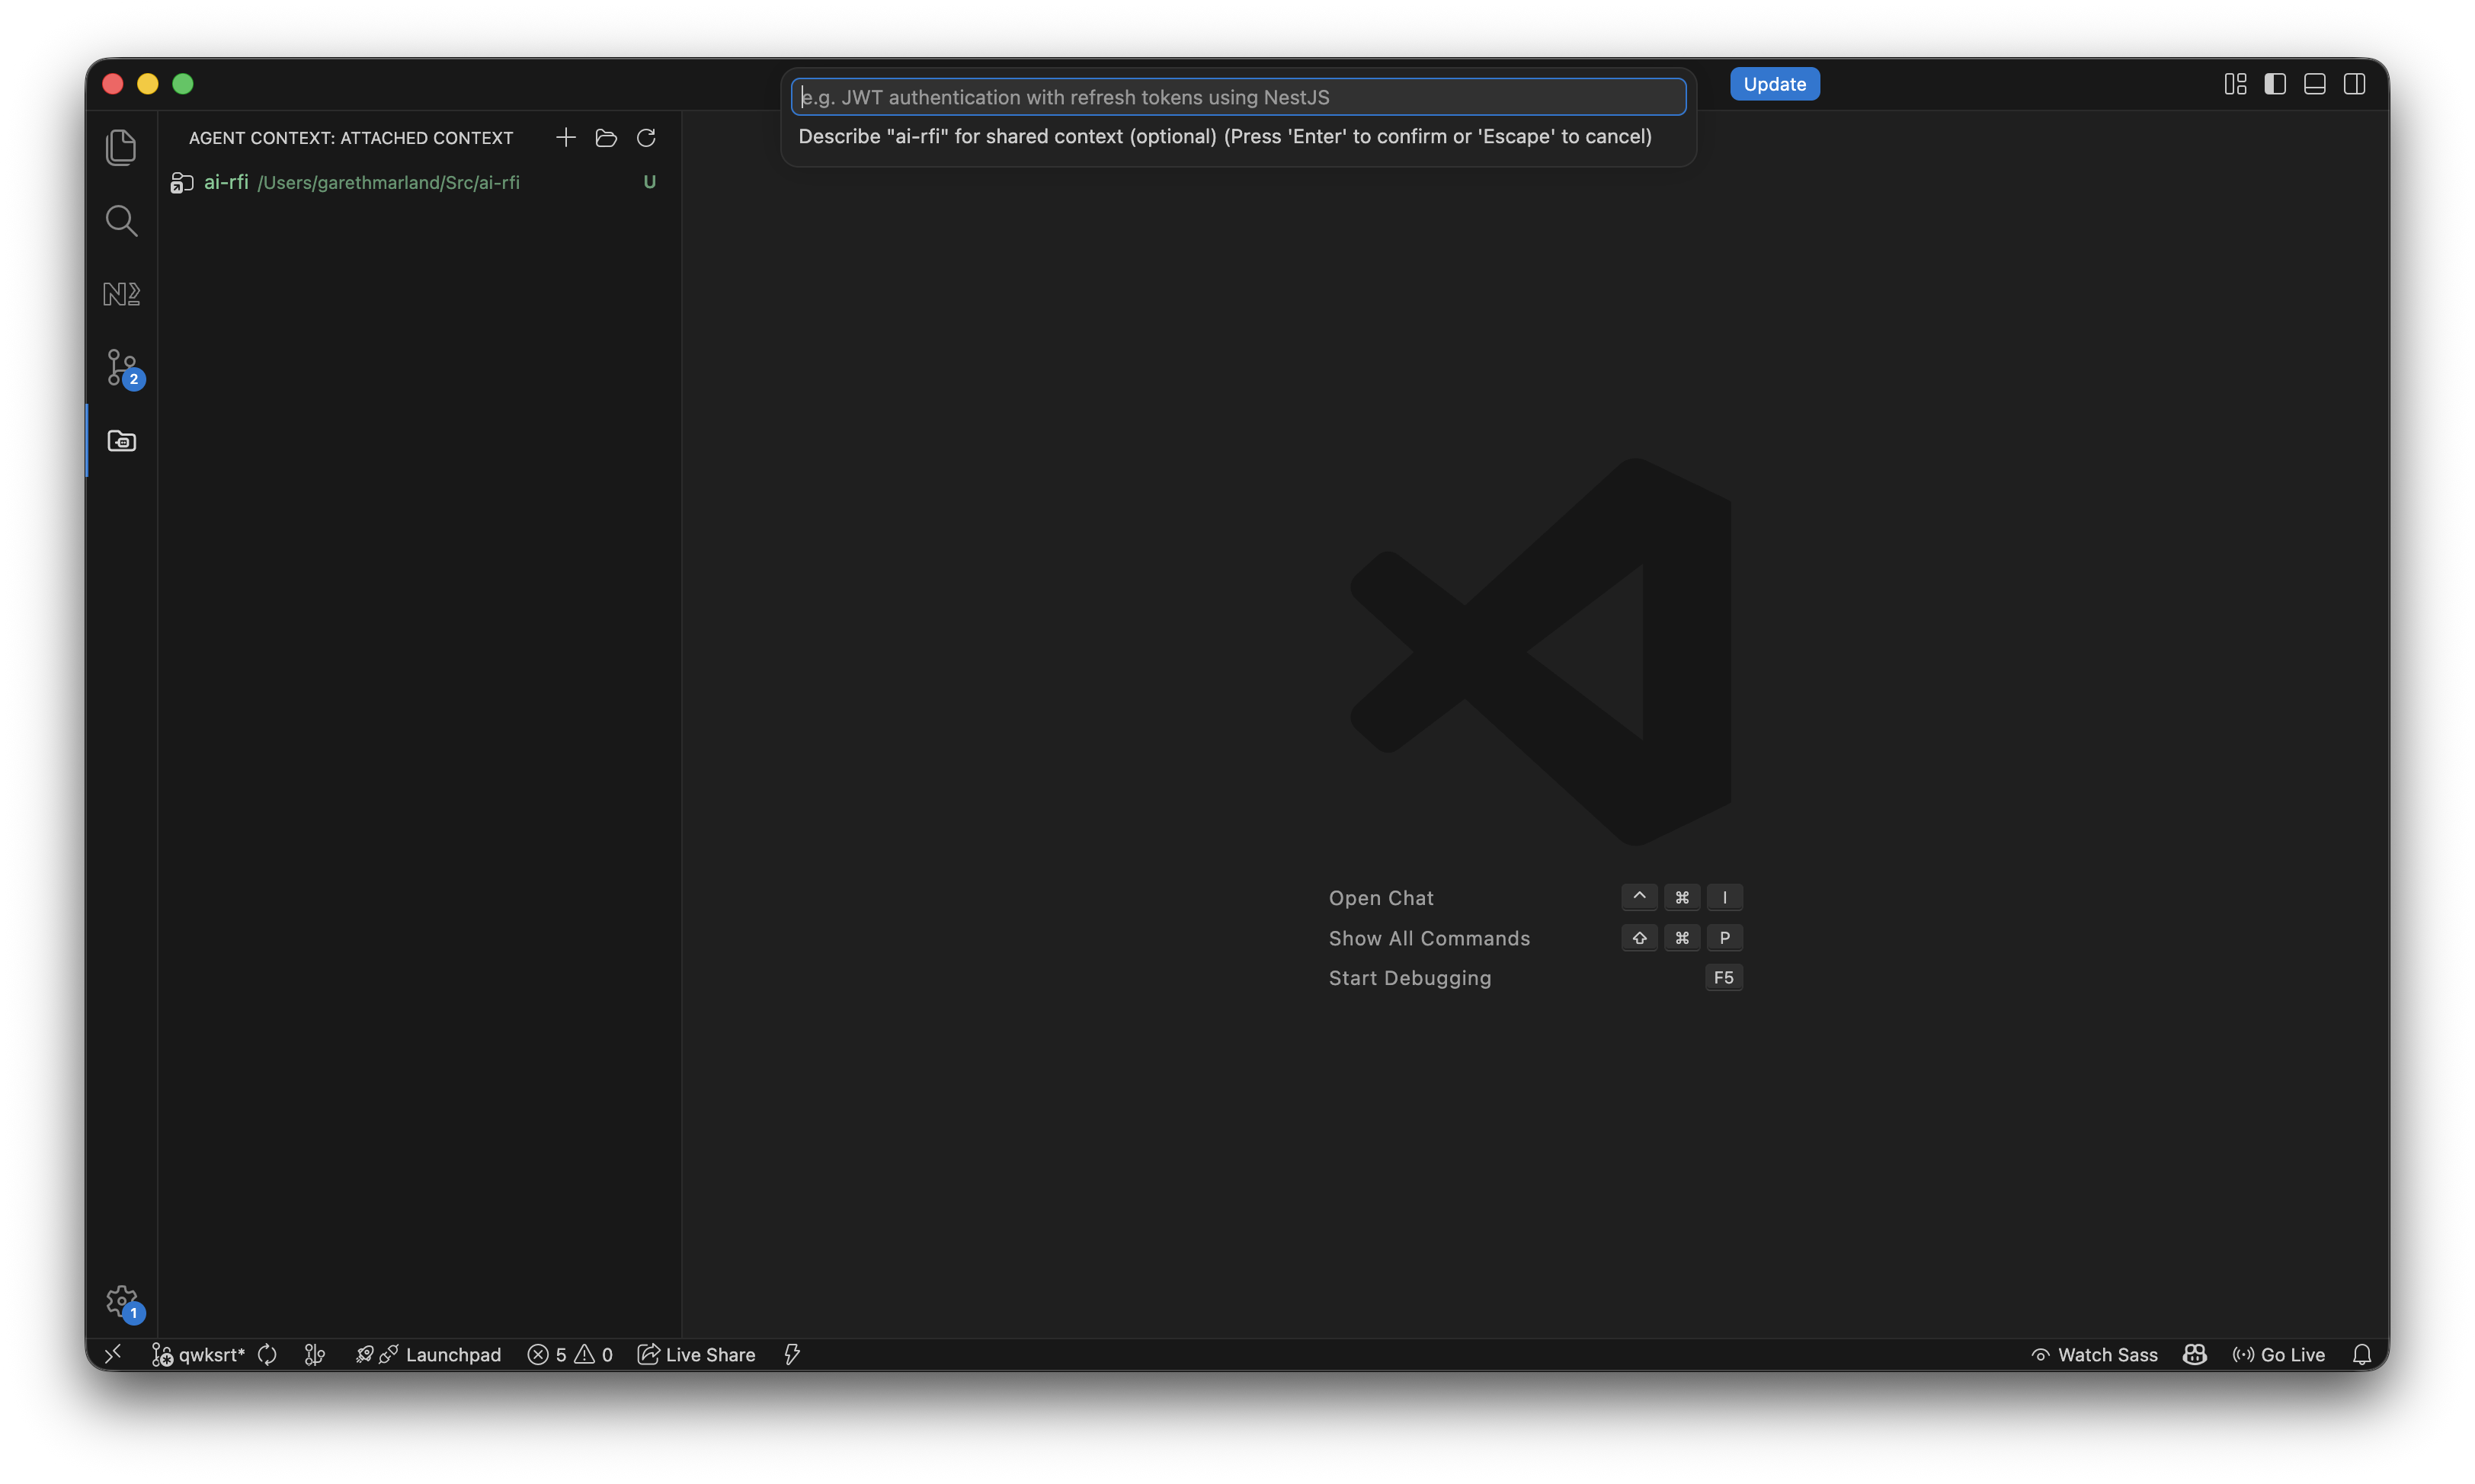
Task: Open the Nx Console sidebar icon
Action: pyautogui.click(x=121, y=294)
